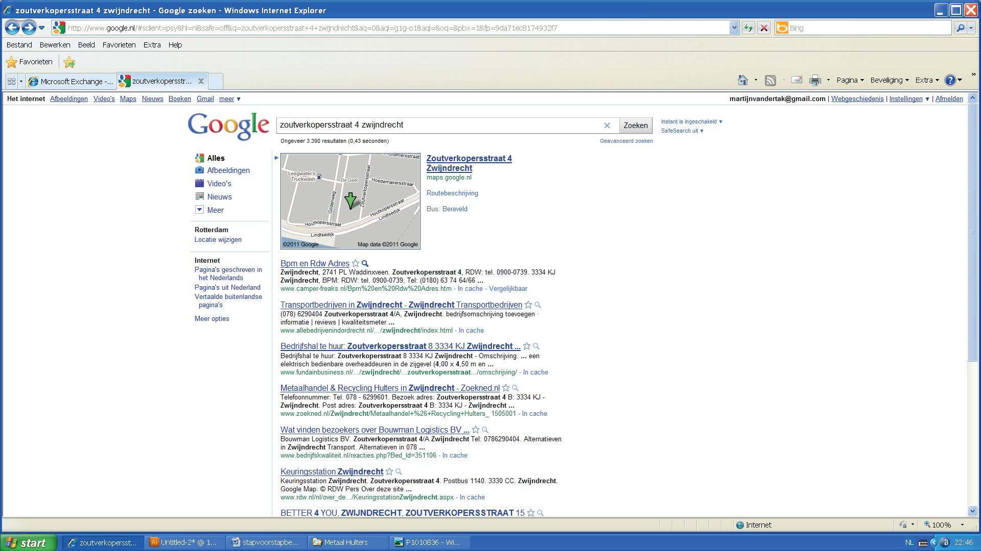Expand the 'meer' dropdown in top bar
Viewport: 981px width, 551px height.
[230, 99]
